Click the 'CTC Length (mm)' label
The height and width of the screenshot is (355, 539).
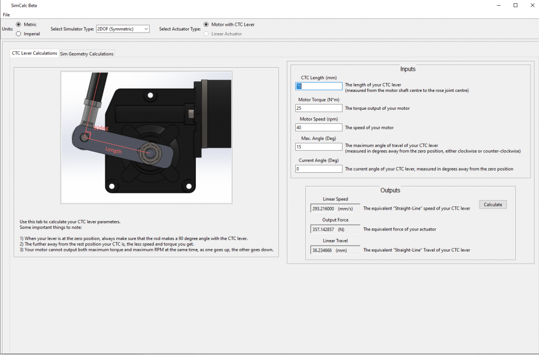pyautogui.click(x=318, y=78)
